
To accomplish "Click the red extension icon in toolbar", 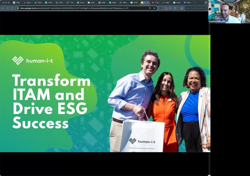I will pyautogui.click(x=166, y=8).
